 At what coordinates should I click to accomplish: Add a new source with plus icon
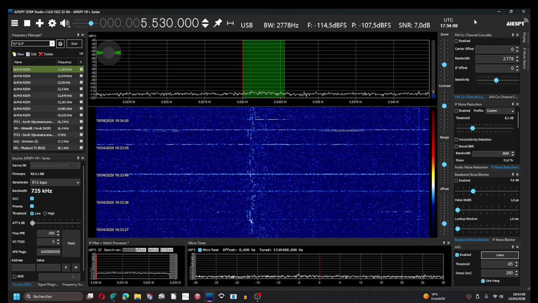tap(40, 23)
